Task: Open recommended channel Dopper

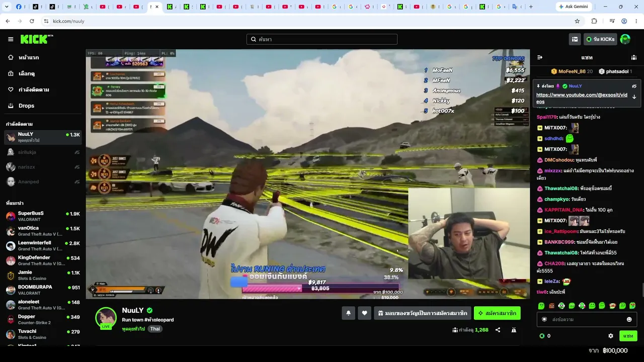Action: [x=43, y=319]
